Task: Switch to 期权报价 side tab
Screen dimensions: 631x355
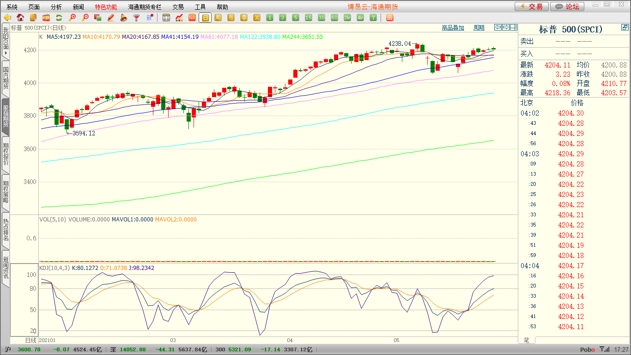Action: point(6,154)
